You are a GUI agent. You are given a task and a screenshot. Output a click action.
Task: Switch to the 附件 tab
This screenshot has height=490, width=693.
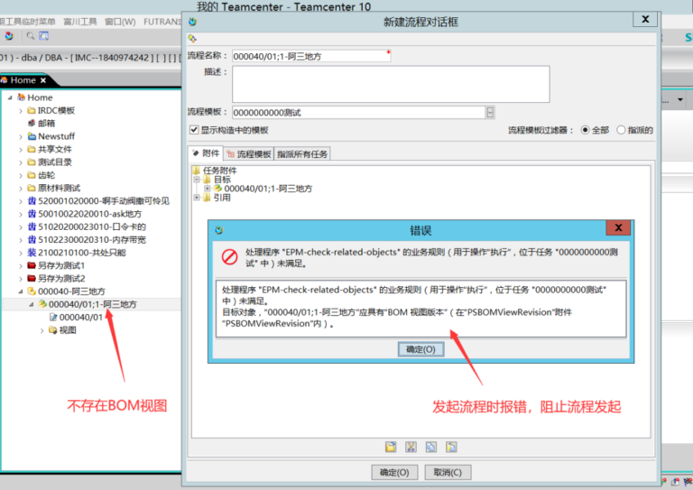(x=206, y=153)
